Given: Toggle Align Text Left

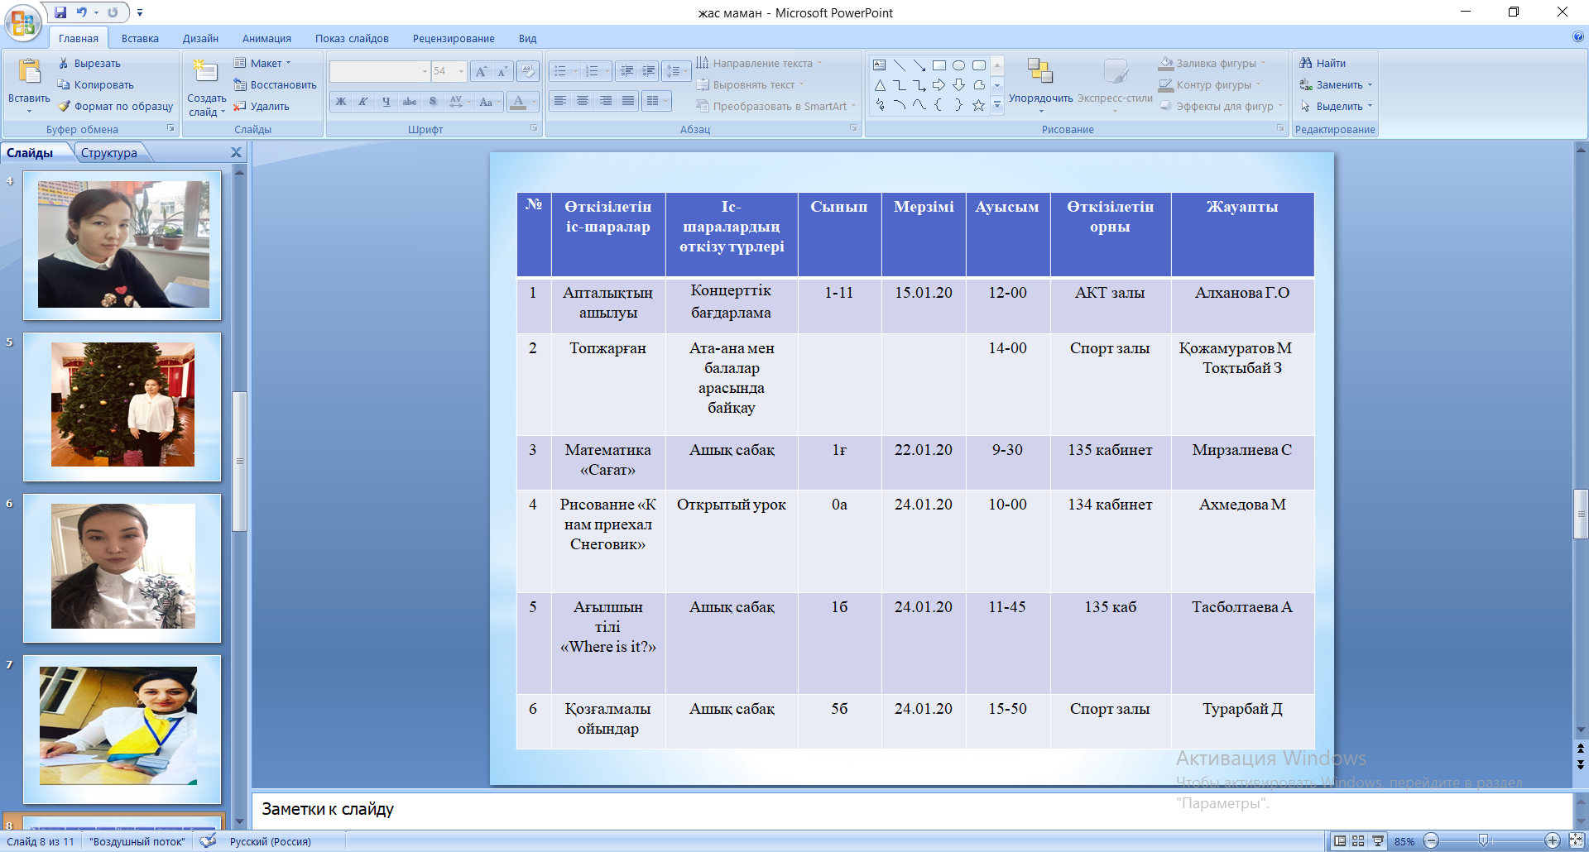Looking at the screenshot, I should [560, 101].
